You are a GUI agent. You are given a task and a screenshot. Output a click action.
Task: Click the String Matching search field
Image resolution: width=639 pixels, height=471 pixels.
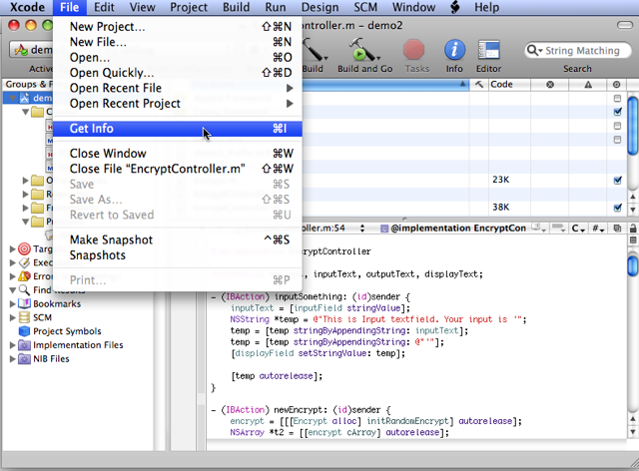[577, 51]
